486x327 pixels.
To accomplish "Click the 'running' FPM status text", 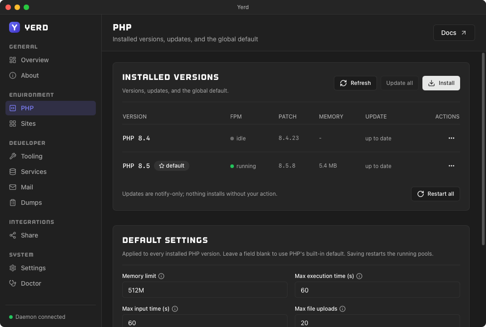I will click(246, 166).
